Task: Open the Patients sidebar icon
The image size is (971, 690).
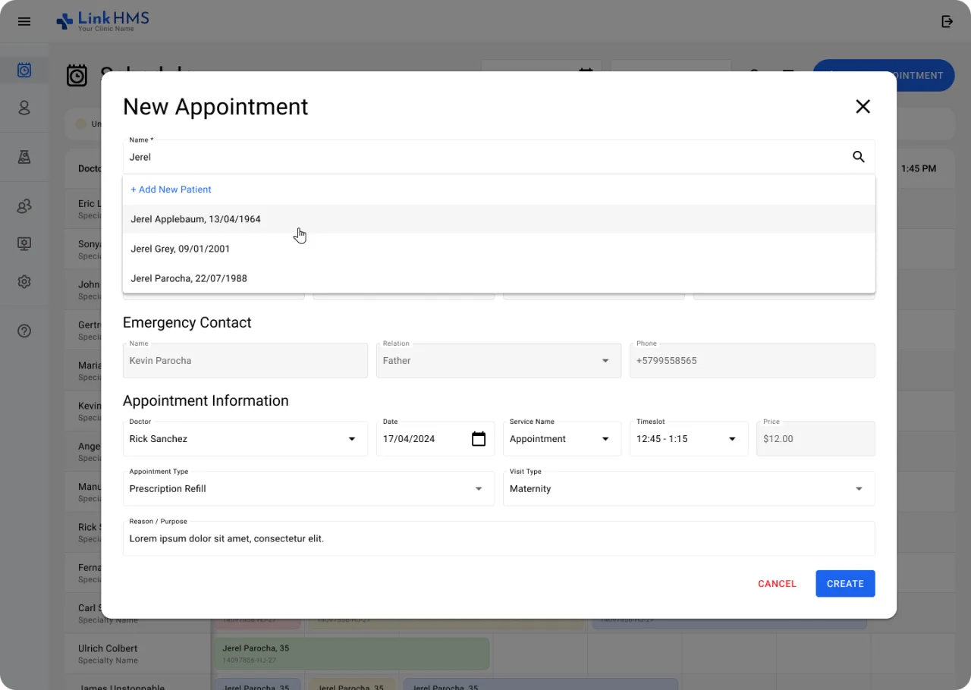Action: click(x=24, y=108)
